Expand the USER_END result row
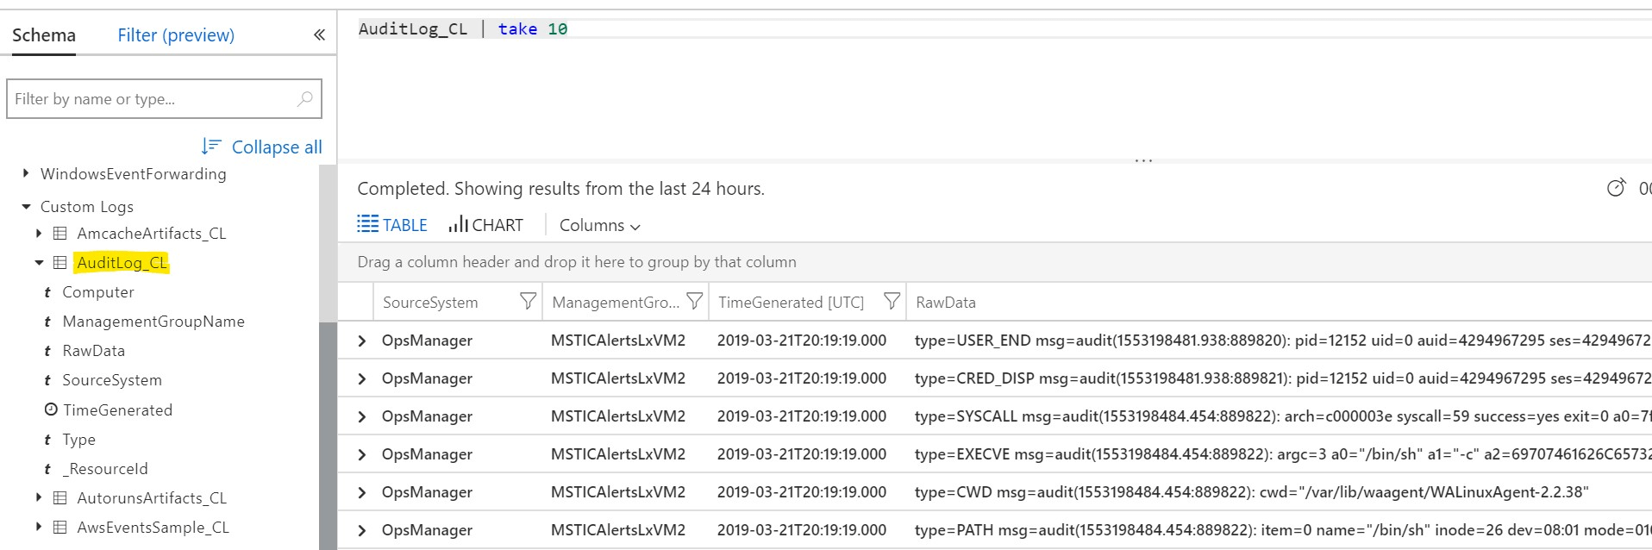This screenshot has height=550, width=1652. 362,341
